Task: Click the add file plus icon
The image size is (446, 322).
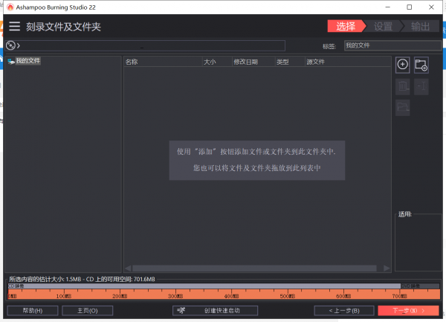Action: click(x=402, y=65)
